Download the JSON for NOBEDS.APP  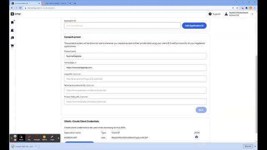pos(196,137)
